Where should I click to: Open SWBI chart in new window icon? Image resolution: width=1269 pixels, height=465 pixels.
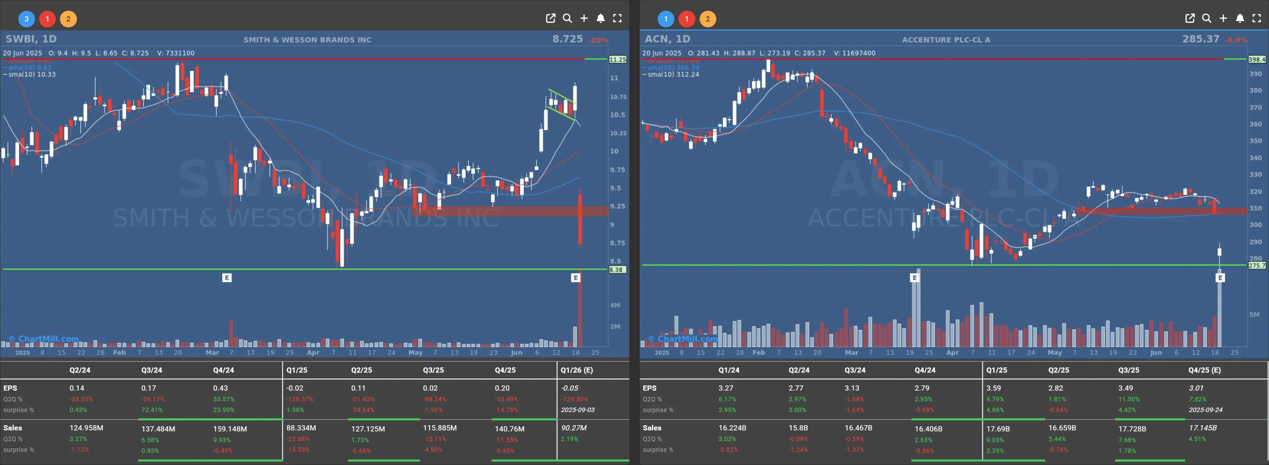[x=550, y=18]
